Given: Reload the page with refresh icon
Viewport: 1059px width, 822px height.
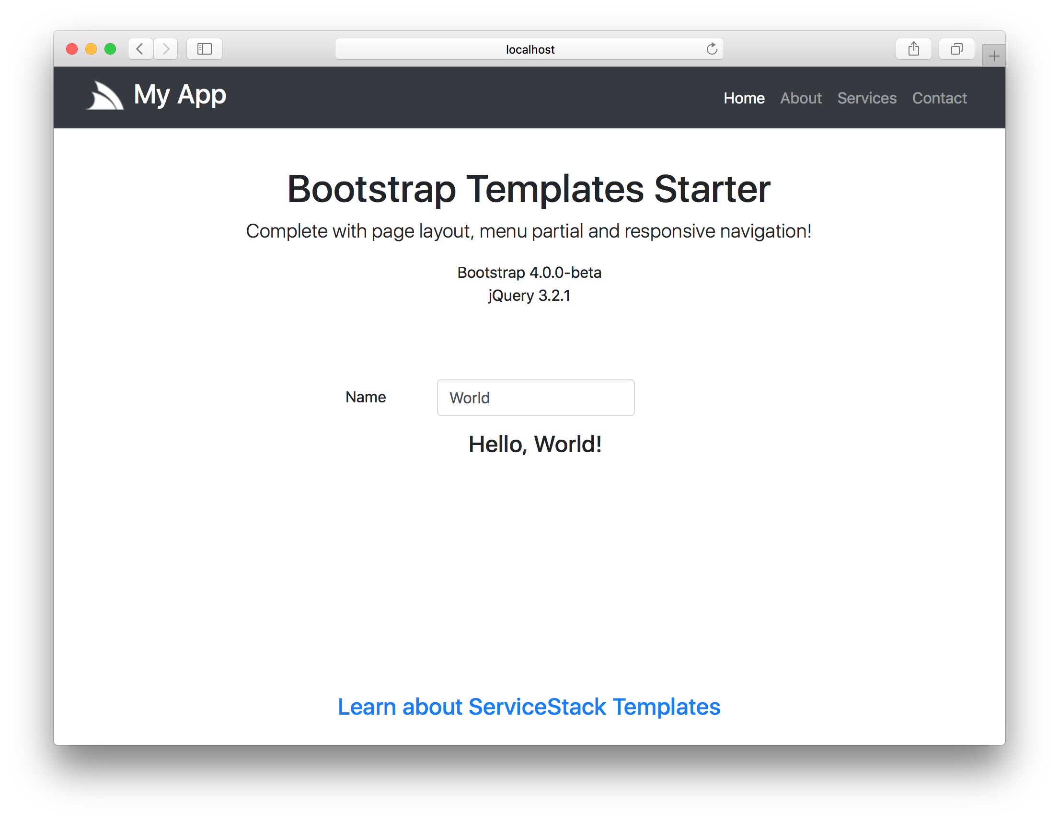Looking at the screenshot, I should click(711, 49).
